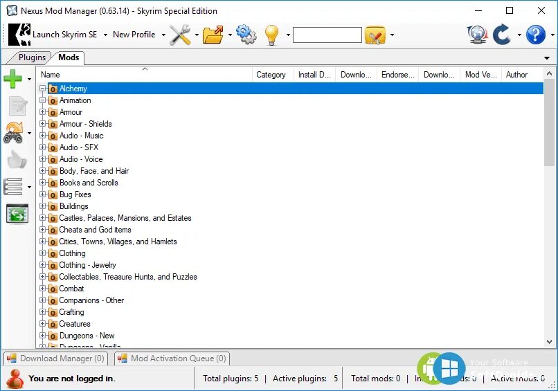This screenshot has height=391, width=558.
Task: Click the binoculars check-for-updates icon
Action: point(14,133)
